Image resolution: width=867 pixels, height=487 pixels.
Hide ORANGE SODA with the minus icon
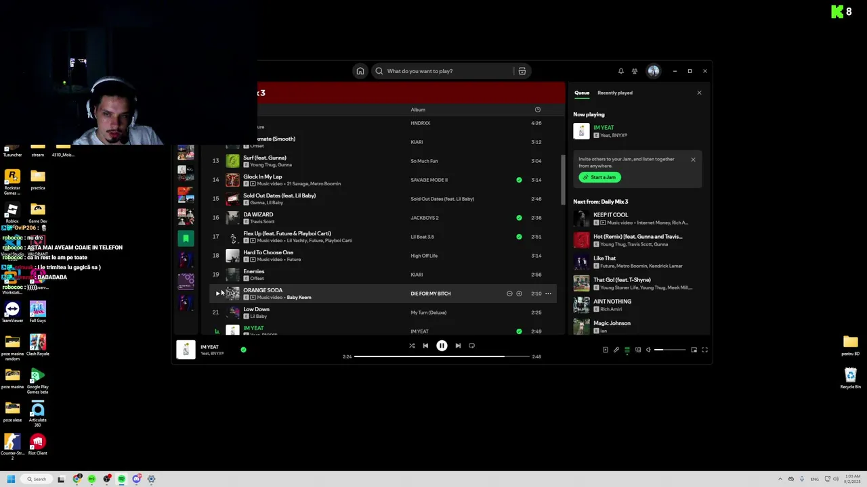[x=509, y=294]
